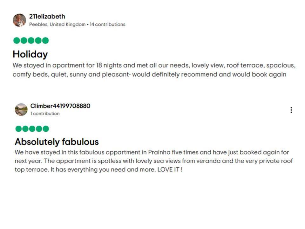Click the five-bubble rating above 'Absolutely fabulous'
Image resolution: width=305 pixels, height=229 pixels.
point(32,129)
